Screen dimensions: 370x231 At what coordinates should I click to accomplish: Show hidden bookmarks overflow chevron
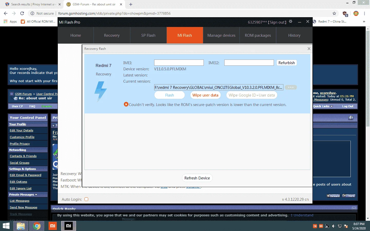364,22
